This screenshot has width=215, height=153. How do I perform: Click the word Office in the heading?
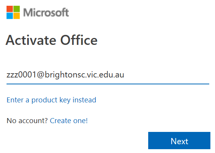(x=79, y=40)
